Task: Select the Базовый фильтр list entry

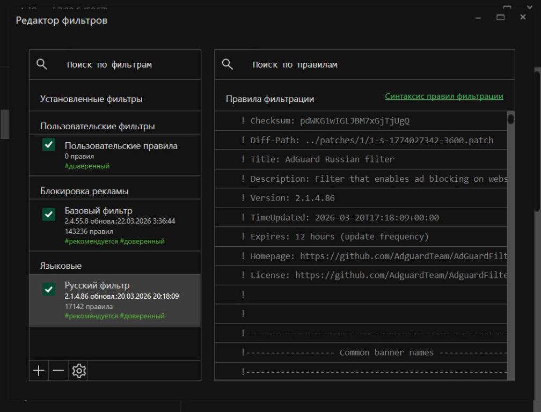Action: coord(123,225)
